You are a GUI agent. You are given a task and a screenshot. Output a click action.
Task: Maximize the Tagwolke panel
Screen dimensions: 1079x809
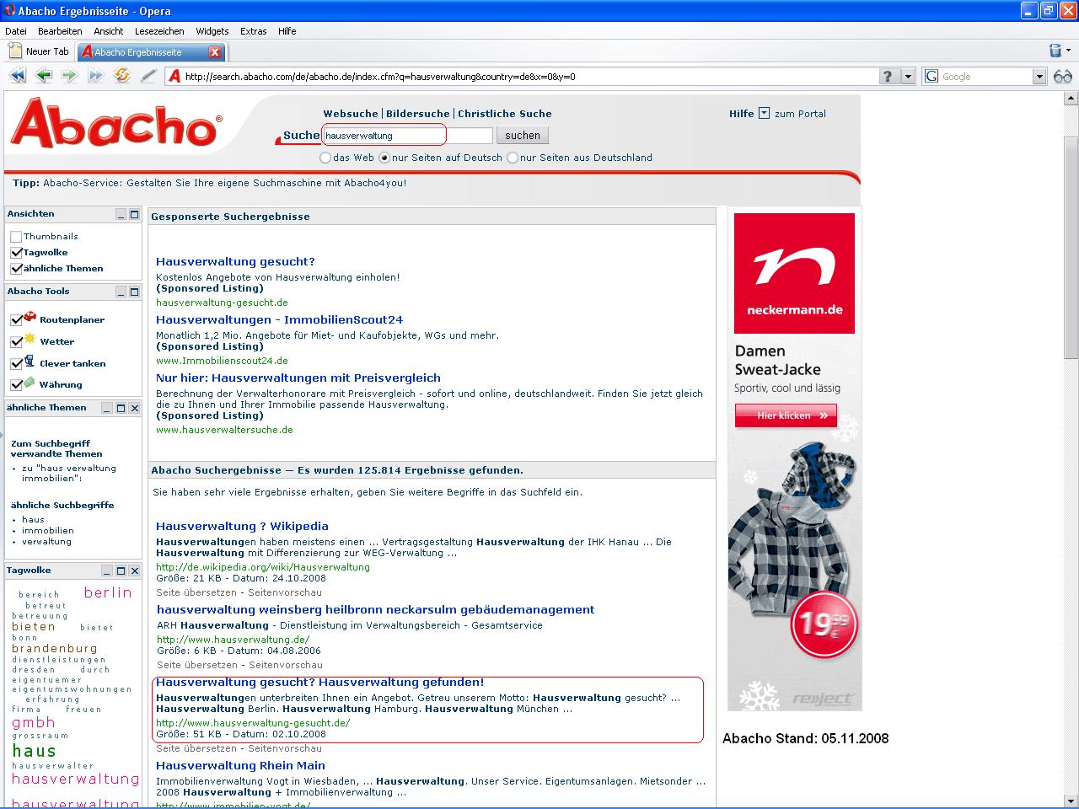(x=121, y=571)
